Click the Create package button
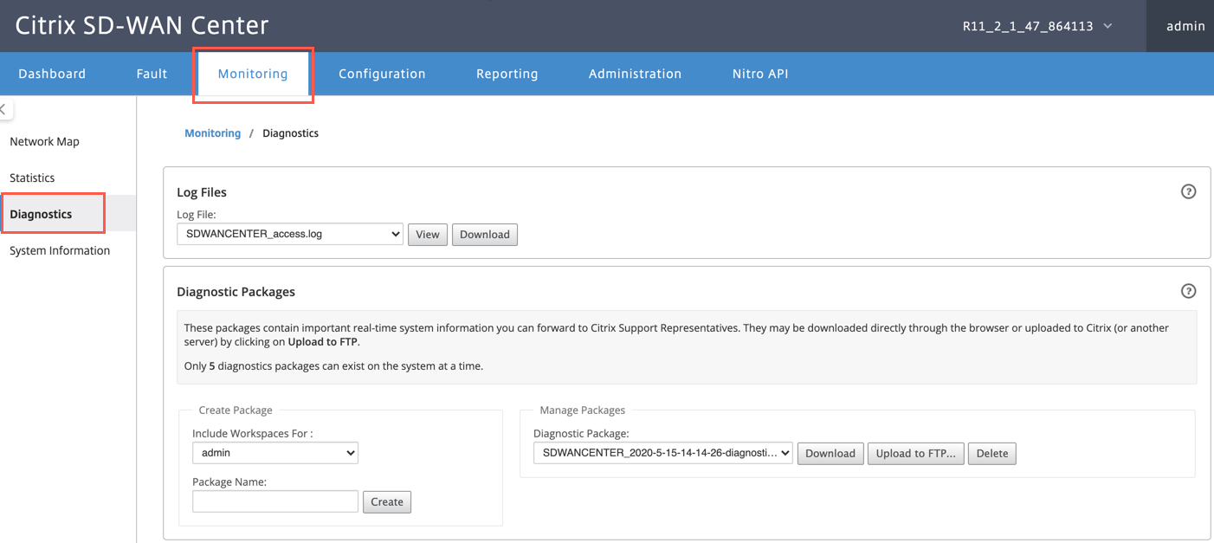Viewport: 1214px width, 543px height. point(387,501)
